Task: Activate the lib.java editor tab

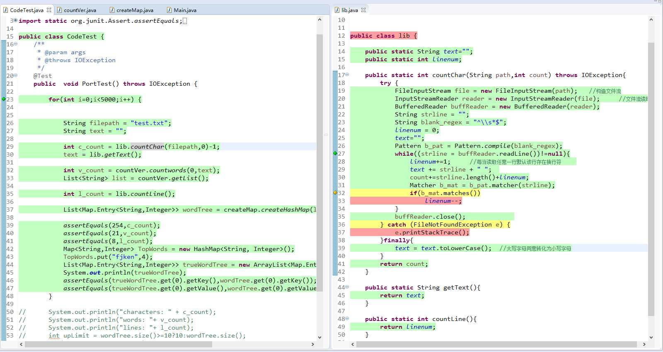Action: 349,10
